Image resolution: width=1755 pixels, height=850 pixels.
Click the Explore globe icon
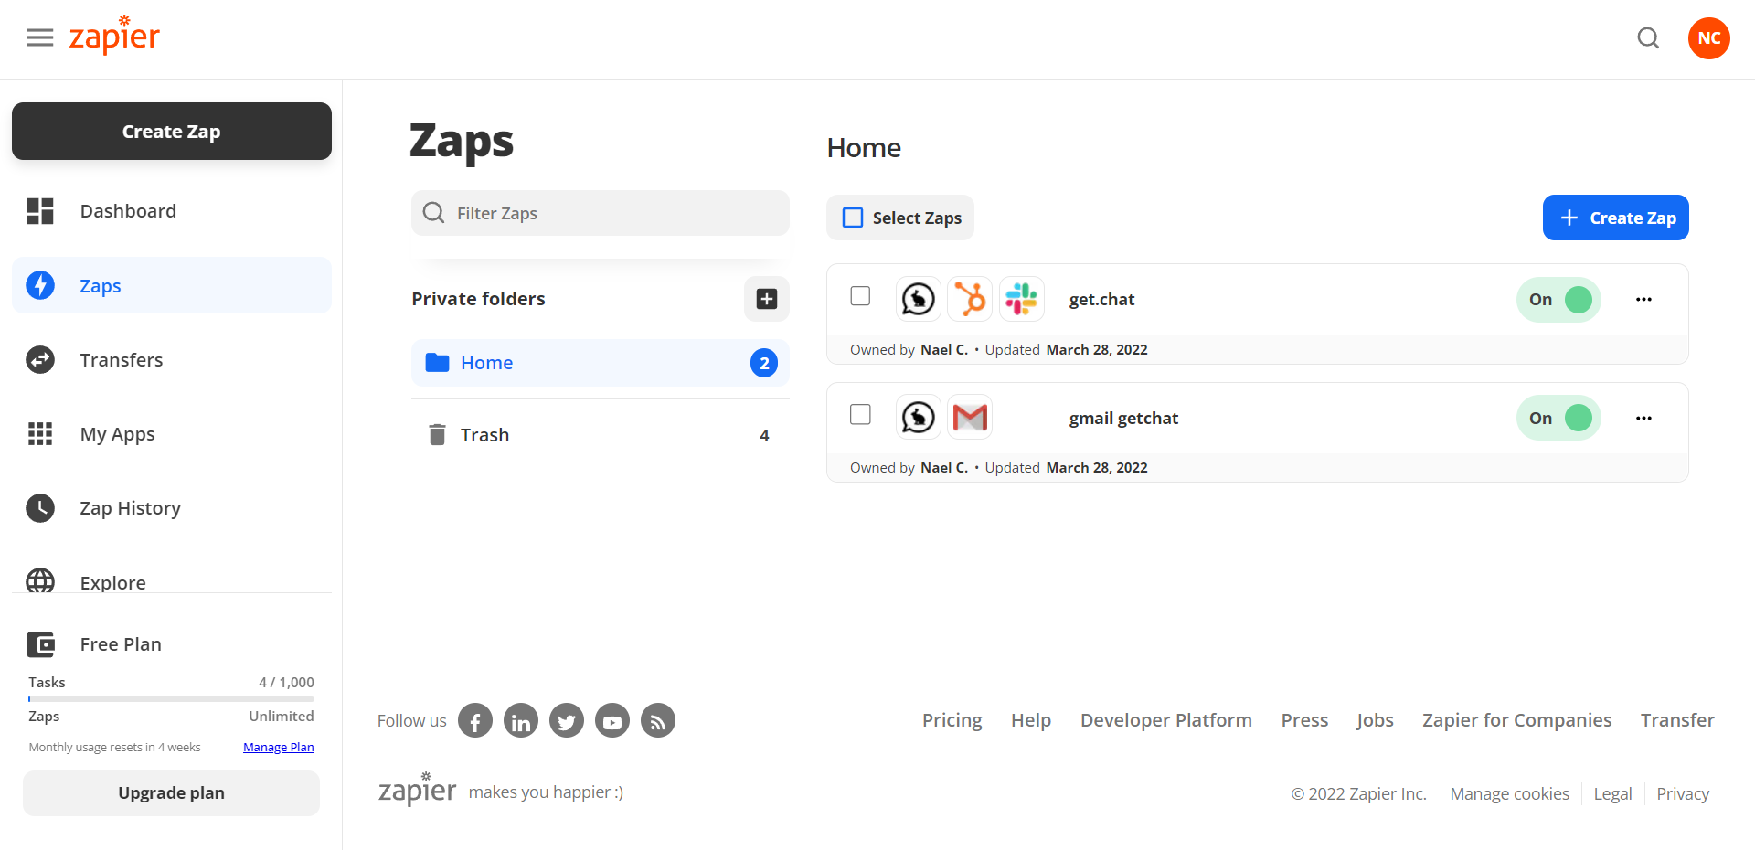[40, 581]
